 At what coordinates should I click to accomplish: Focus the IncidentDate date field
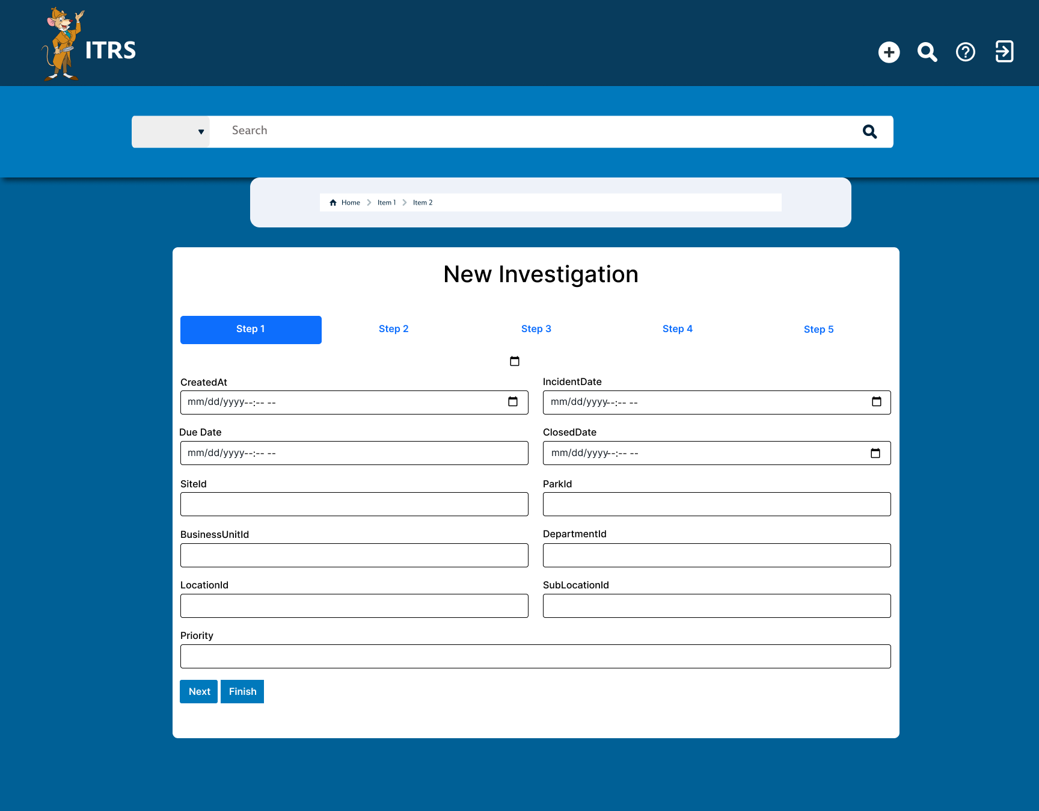point(717,402)
